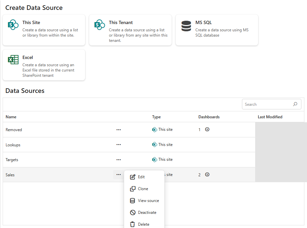
Task: Choose Edit from the context menu
Action: click(144, 177)
